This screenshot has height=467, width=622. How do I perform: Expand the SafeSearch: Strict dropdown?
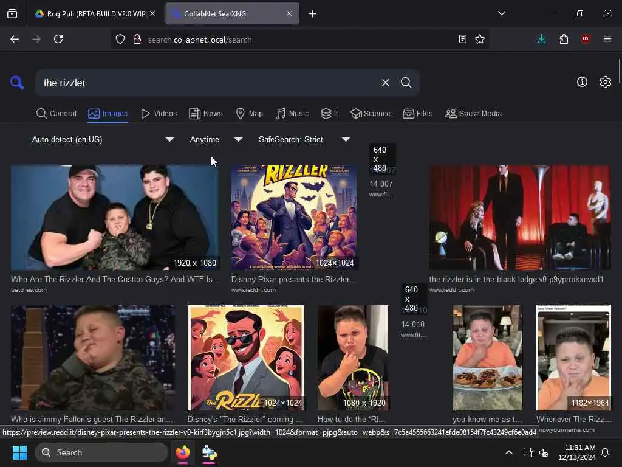pyautogui.click(x=304, y=139)
